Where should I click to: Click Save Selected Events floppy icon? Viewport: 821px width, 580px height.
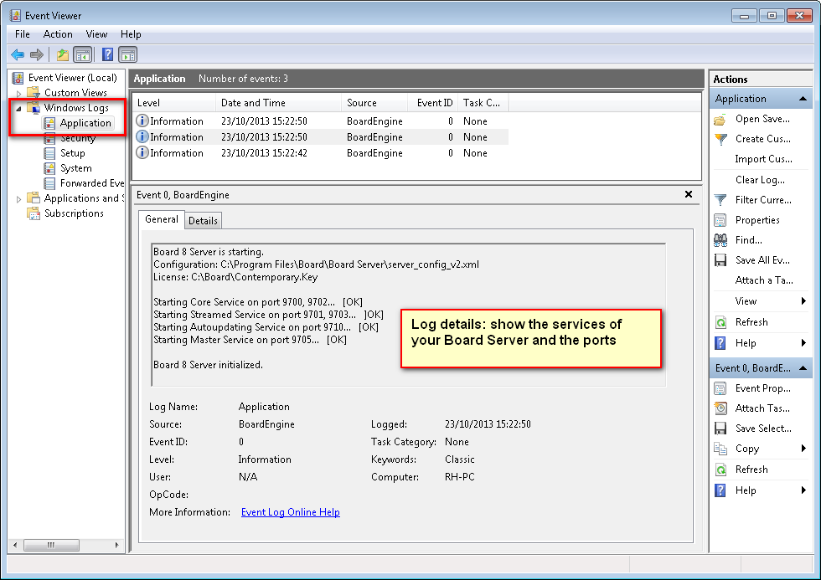pyautogui.click(x=720, y=429)
